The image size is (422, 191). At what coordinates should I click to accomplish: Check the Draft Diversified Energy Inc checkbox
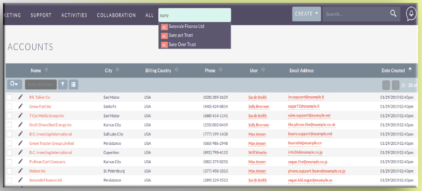coord(9,125)
